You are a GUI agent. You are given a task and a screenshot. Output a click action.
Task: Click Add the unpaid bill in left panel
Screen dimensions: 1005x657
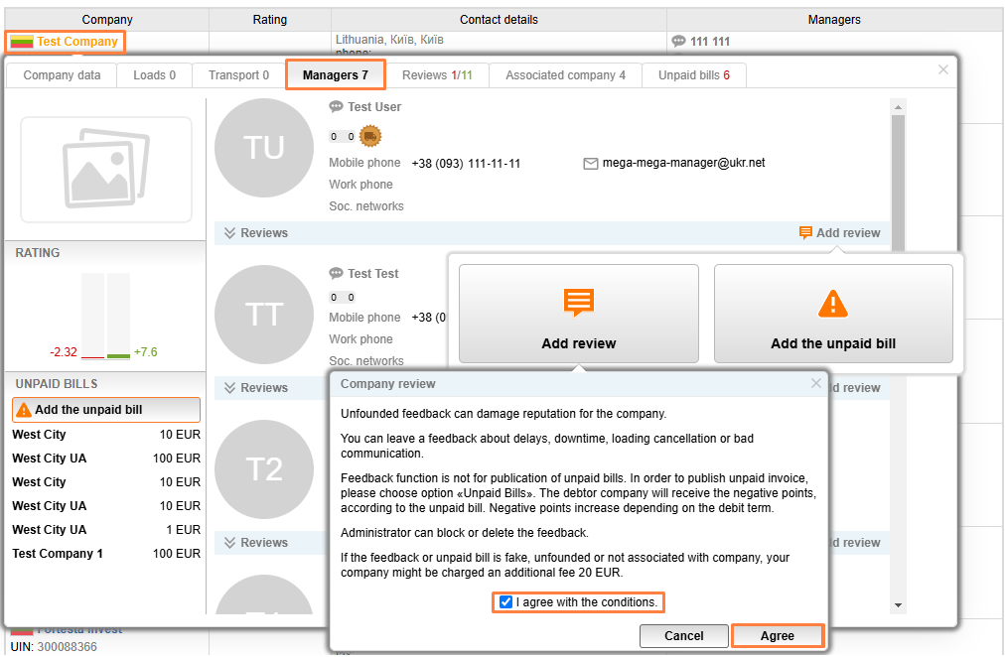tap(106, 410)
